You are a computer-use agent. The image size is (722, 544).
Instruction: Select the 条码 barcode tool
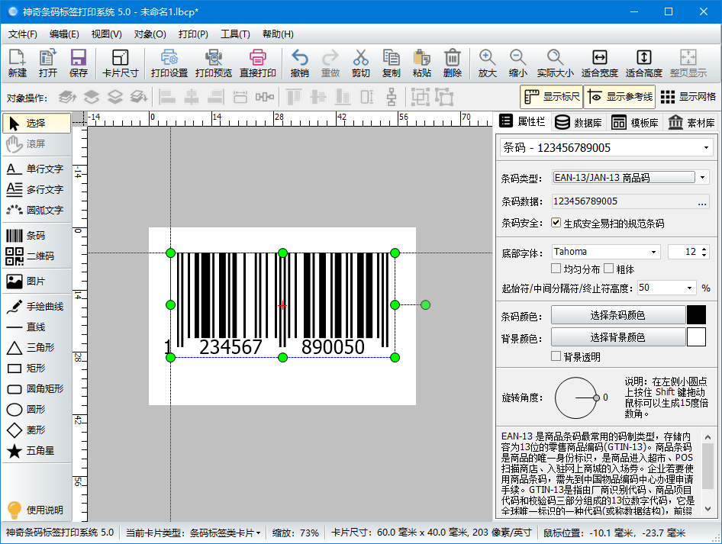(x=37, y=236)
